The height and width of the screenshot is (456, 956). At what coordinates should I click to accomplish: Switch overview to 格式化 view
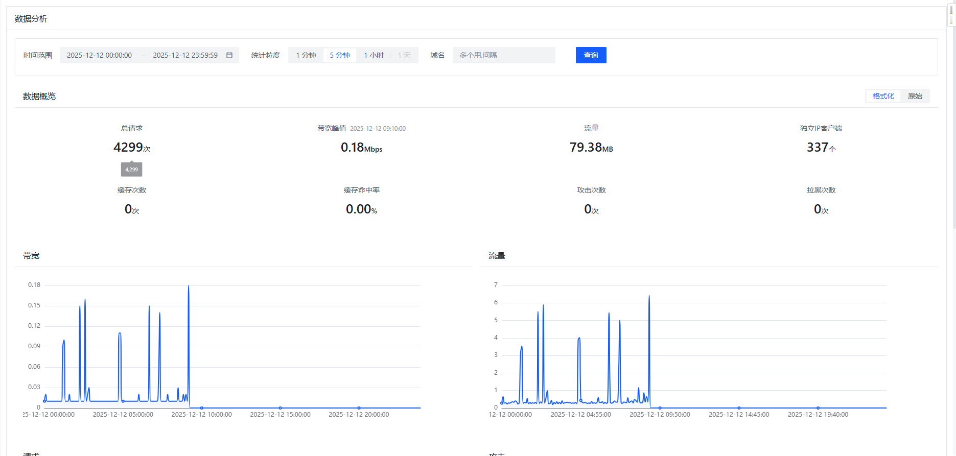coord(883,96)
